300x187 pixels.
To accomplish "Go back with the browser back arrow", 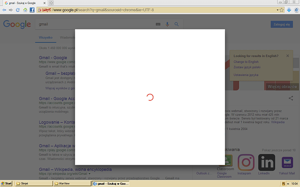I will click(x=4, y=10).
